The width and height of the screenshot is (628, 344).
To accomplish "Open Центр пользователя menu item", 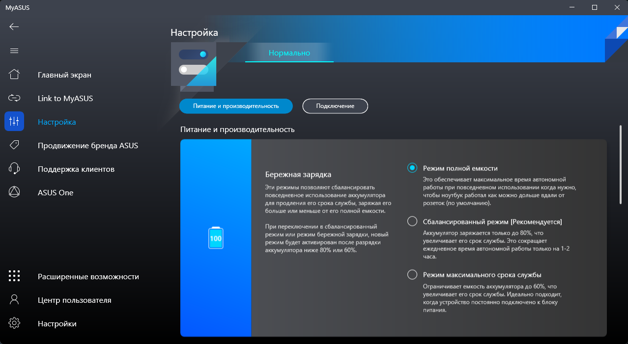I will [x=75, y=300].
